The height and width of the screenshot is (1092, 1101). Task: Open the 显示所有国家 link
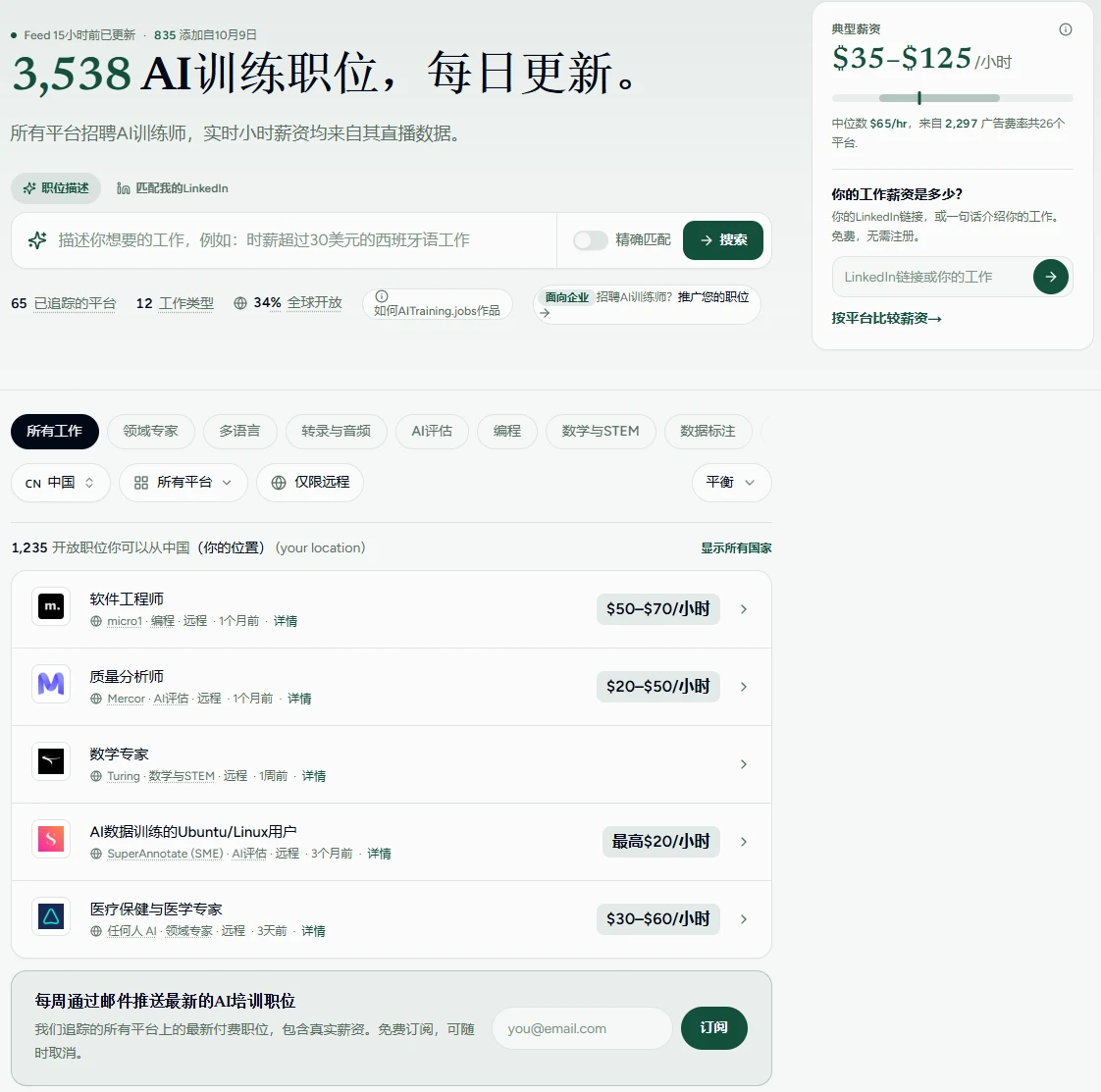(x=736, y=547)
